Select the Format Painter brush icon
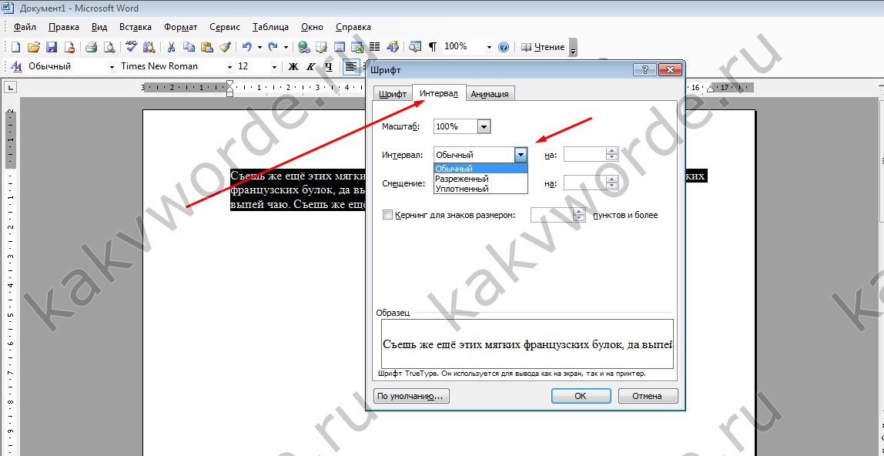Screen dimensions: 884x456 225,47
